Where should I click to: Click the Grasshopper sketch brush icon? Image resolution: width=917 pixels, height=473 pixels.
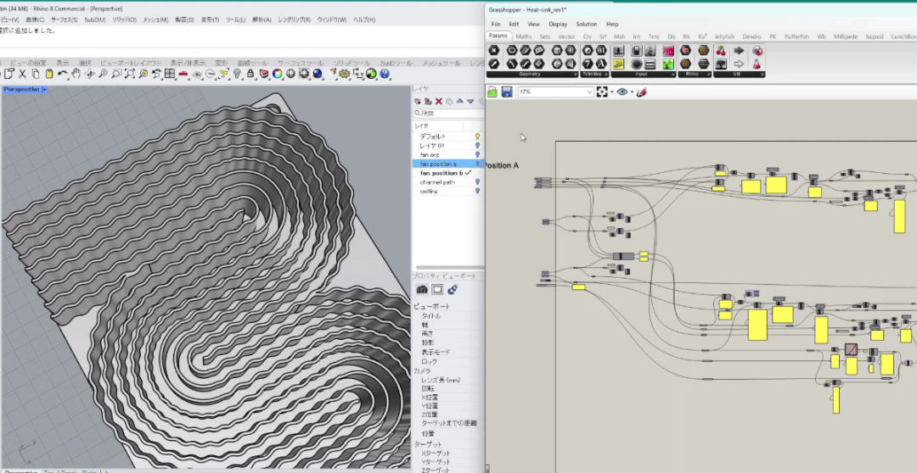point(642,92)
